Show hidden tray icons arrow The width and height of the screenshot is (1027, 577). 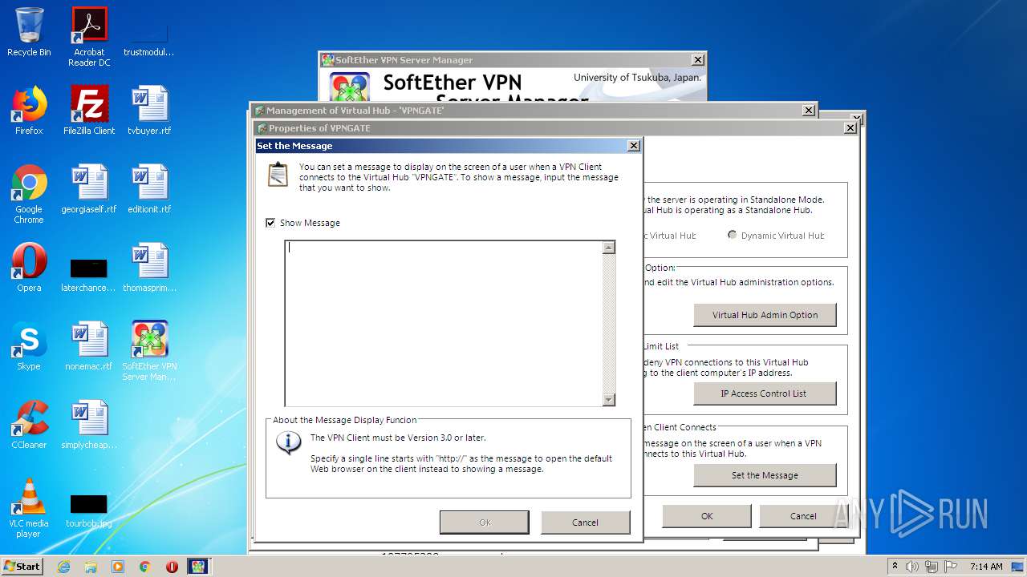tap(895, 567)
